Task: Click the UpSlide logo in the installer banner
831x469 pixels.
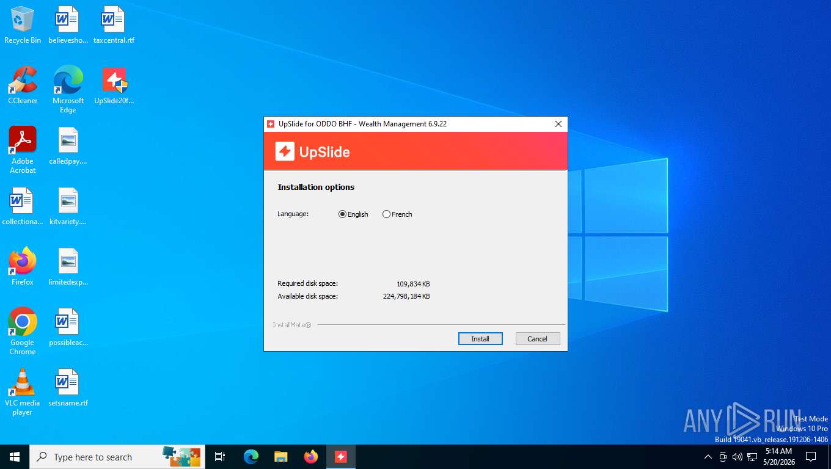Action: (x=312, y=151)
